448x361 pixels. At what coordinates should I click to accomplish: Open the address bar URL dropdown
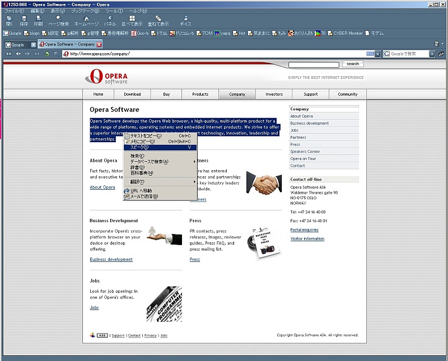(x=377, y=54)
